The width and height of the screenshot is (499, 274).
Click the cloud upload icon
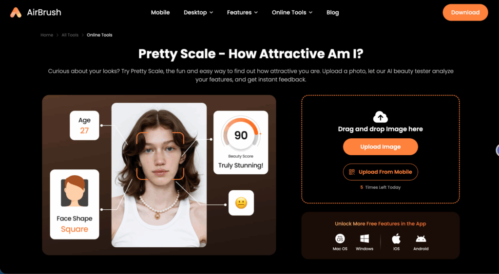click(380, 117)
